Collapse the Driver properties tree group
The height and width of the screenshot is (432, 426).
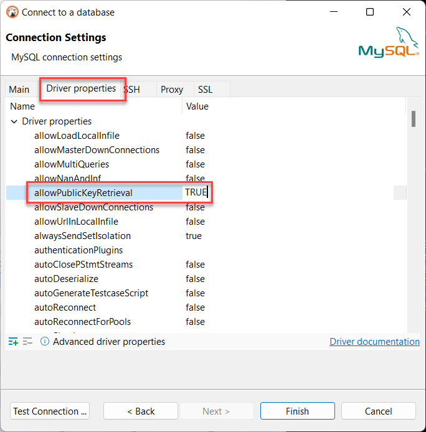(x=14, y=121)
